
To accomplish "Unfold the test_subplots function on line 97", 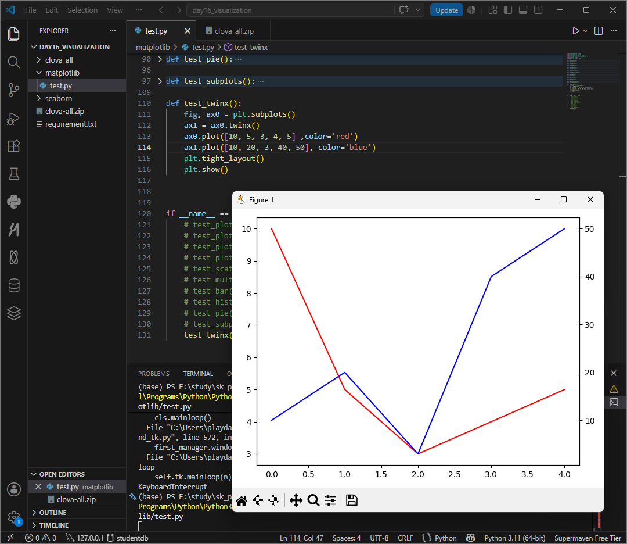I will coord(160,81).
